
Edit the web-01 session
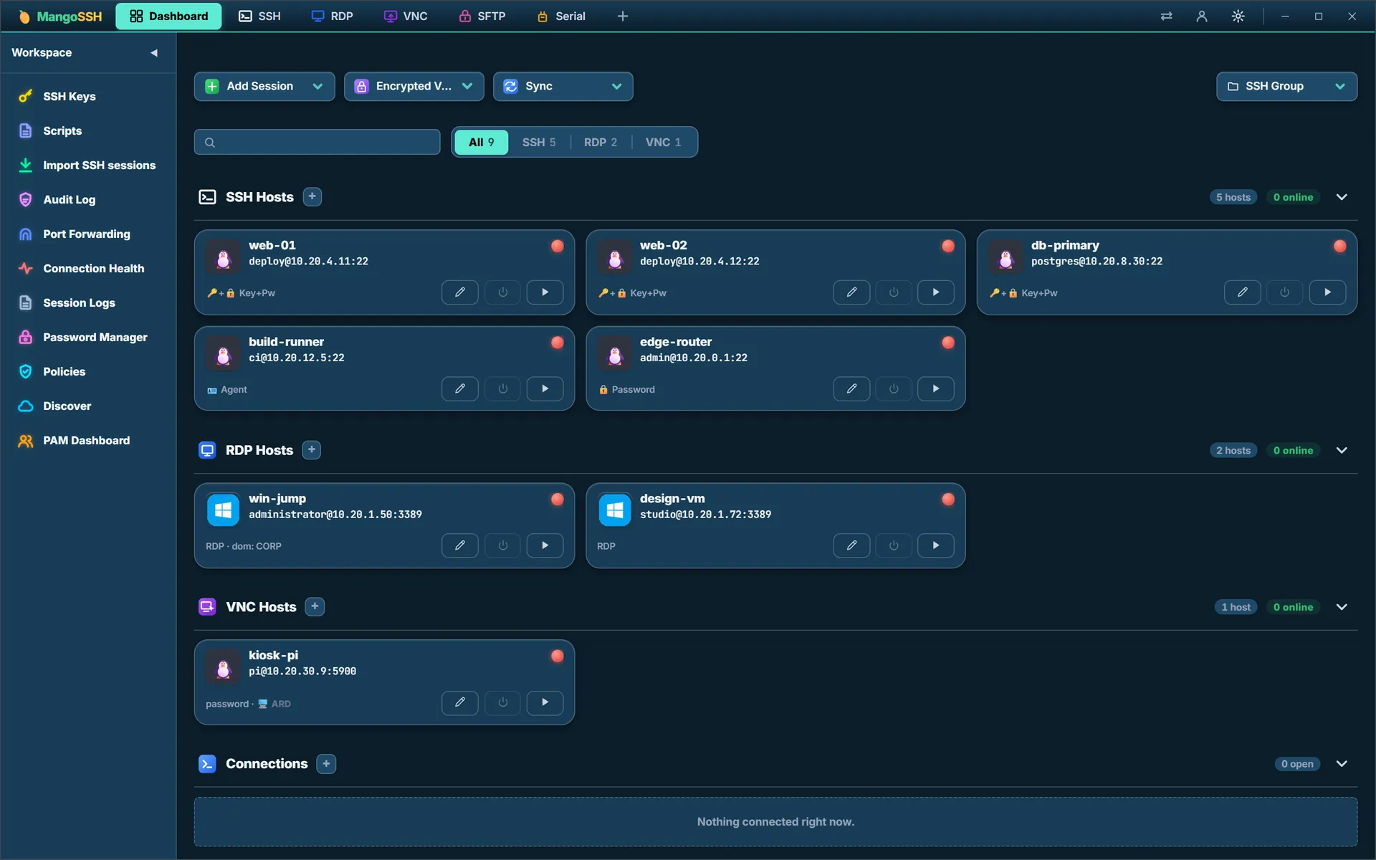tap(460, 292)
